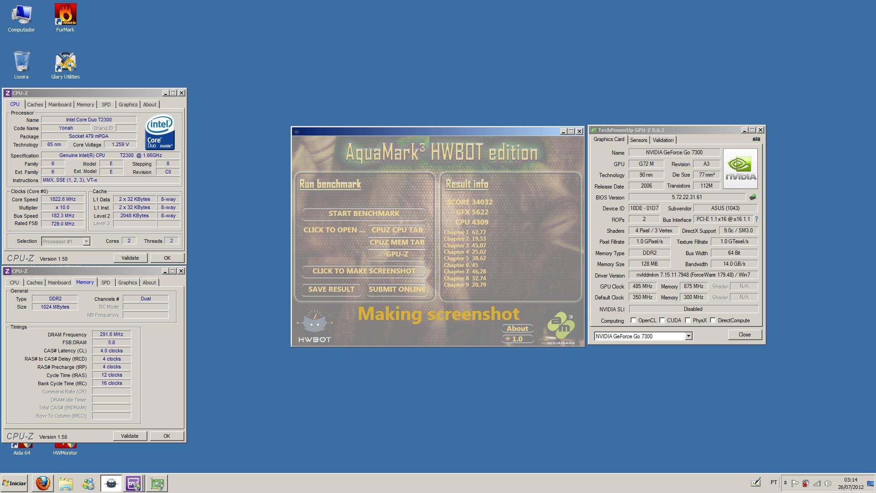
Task: Open the Computador desktop icon
Action: point(21,18)
